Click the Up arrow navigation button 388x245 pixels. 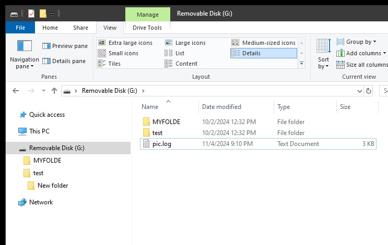[x=54, y=91]
